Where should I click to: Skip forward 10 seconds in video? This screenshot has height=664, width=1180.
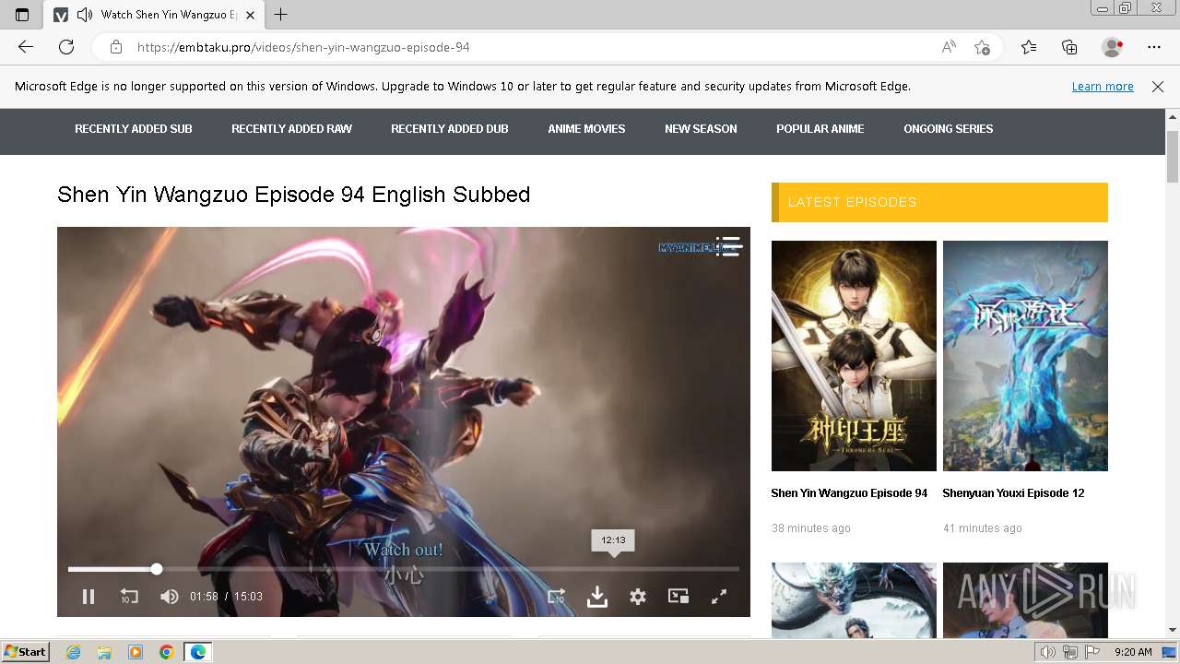[x=556, y=597]
